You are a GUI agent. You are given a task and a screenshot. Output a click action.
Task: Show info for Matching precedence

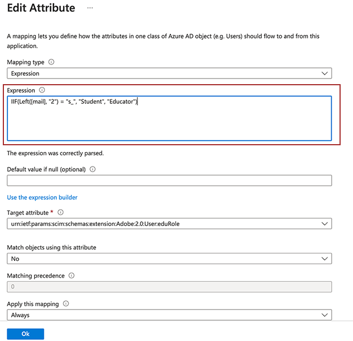[70, 275]
